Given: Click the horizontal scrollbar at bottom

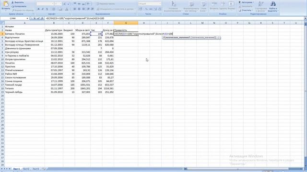Looking at the screenshot, I should [237, 169].
